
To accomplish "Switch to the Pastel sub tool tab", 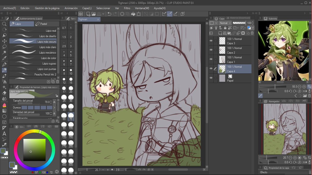I will click(47, 24).
